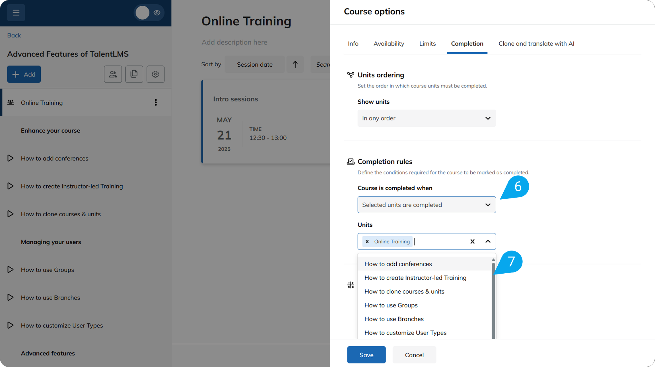Open How to customize User Types in sidebar
Image resolution: width=655 pixels, height=367 pixels.
click(x=62, y=325)
